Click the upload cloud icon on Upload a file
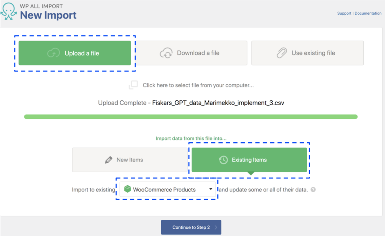This screenshot has width=385, height=236. point(54,53)
